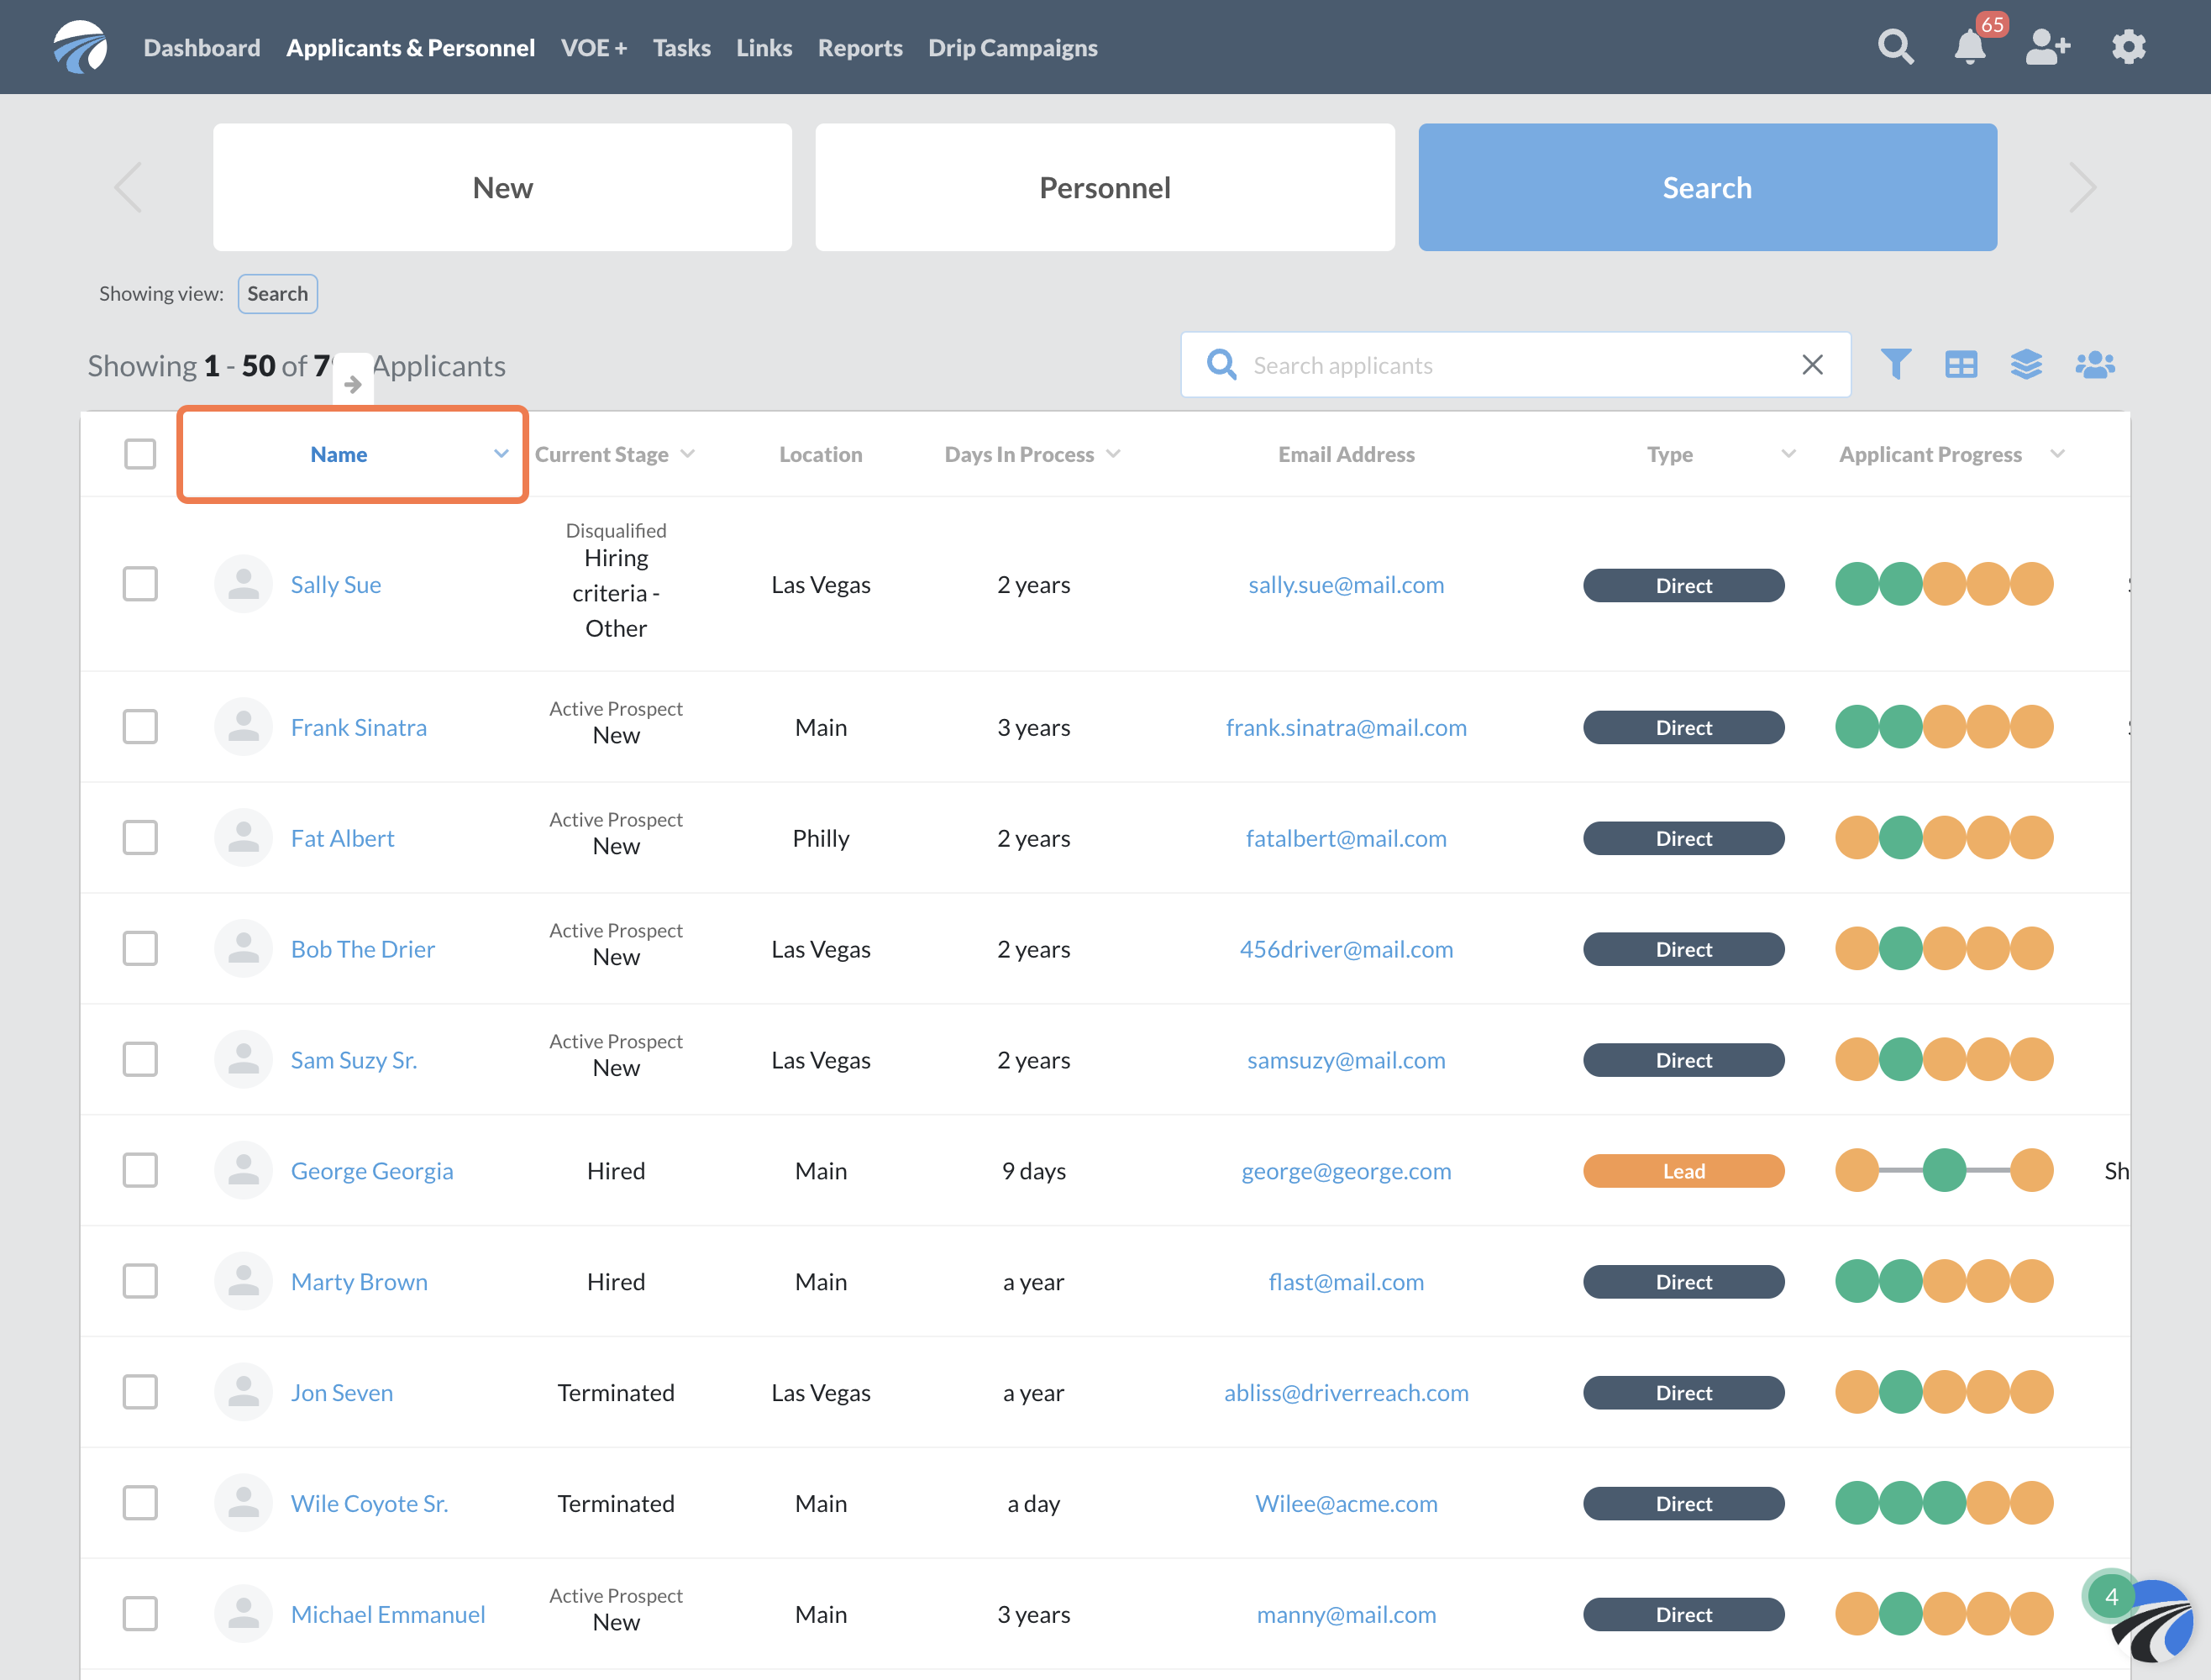Open notifications bell with 65 badge
2211x1680 pixels.
[1970, 47]
